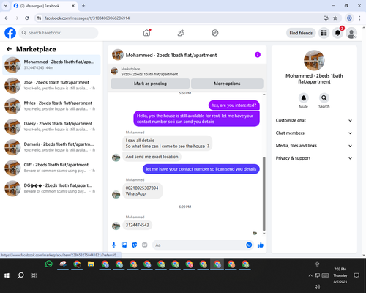Image resolution: width=366 pixels, height=293 pixels.
Task: Expand Privacy & support section
Action: coord(314,158)
